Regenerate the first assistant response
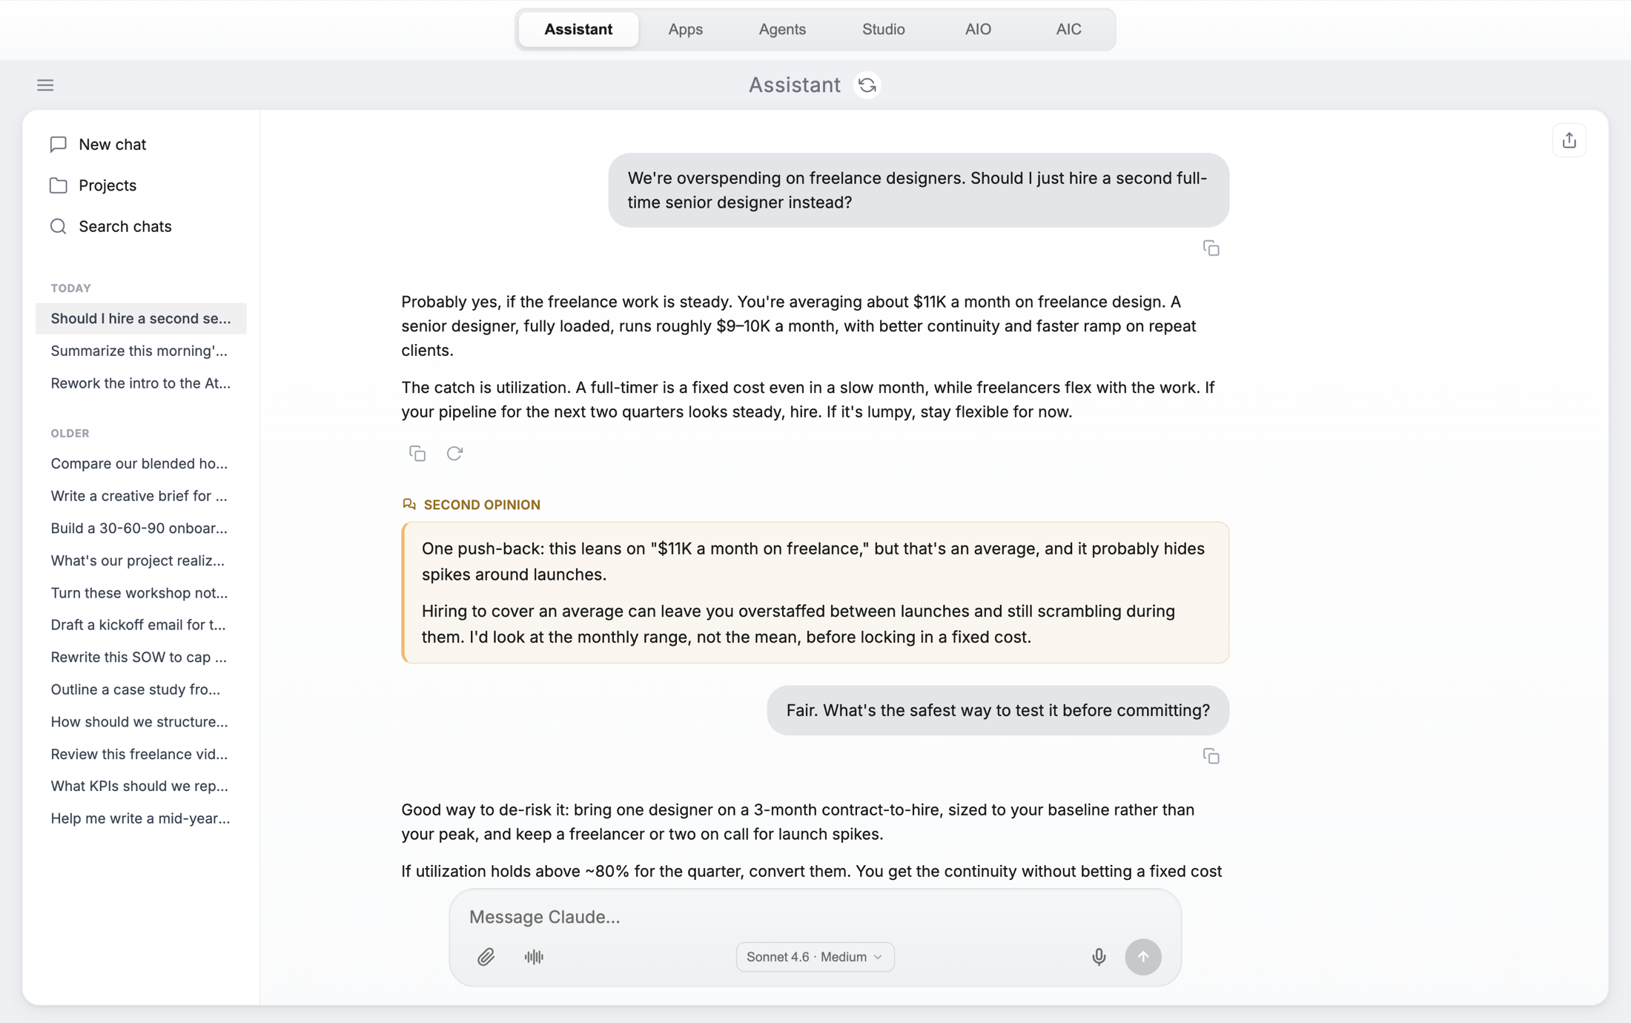 (x=454, y=453)
